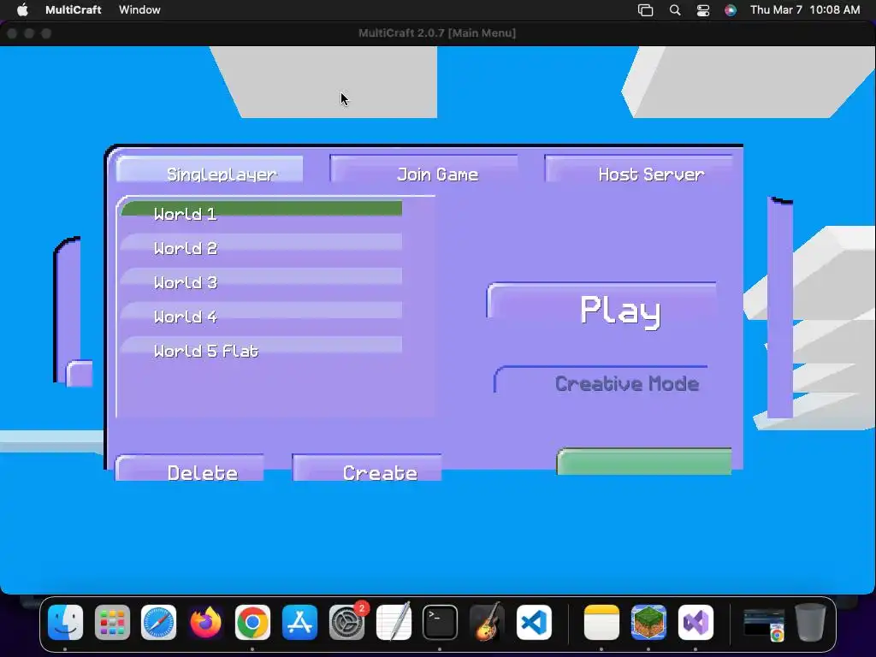Open System Settings from the Dock
Screen dimensions: 876x657
pyautogui.click(x=347, y=623)
